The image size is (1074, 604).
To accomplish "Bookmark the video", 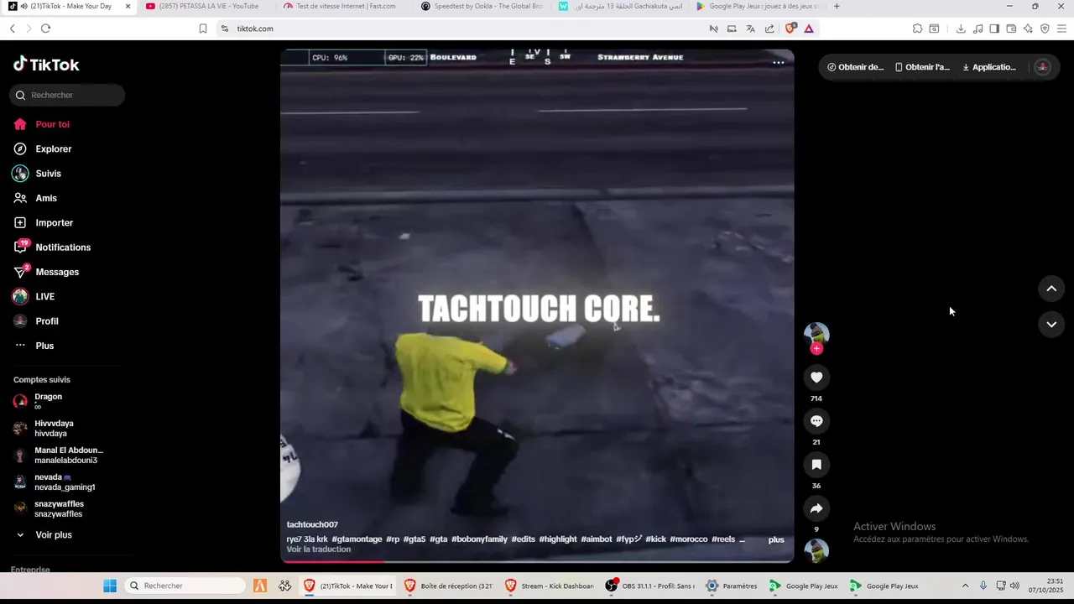I will click(816, 465).
